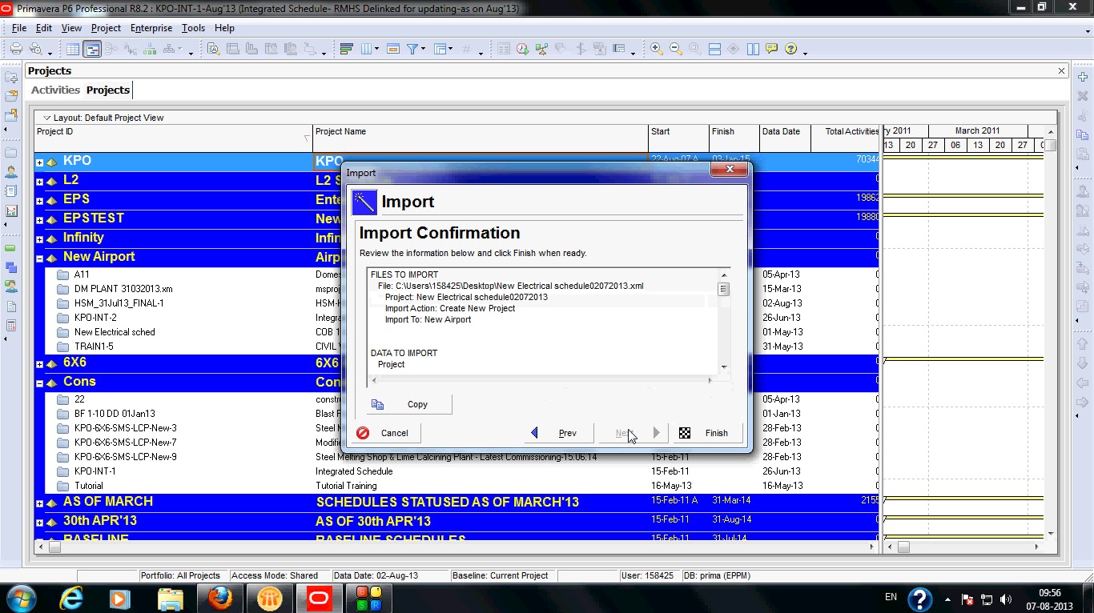Collapse the New Airport project group
The height and width of the screenshot is (613, 1094).
(x=38, y=257)
